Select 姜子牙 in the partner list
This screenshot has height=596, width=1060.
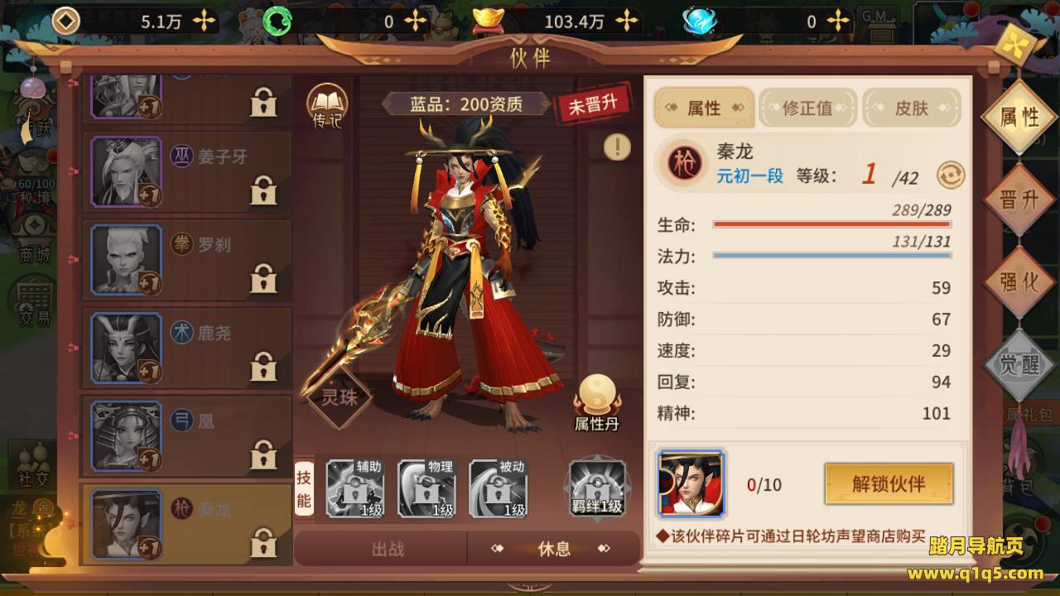pos(187,171)
